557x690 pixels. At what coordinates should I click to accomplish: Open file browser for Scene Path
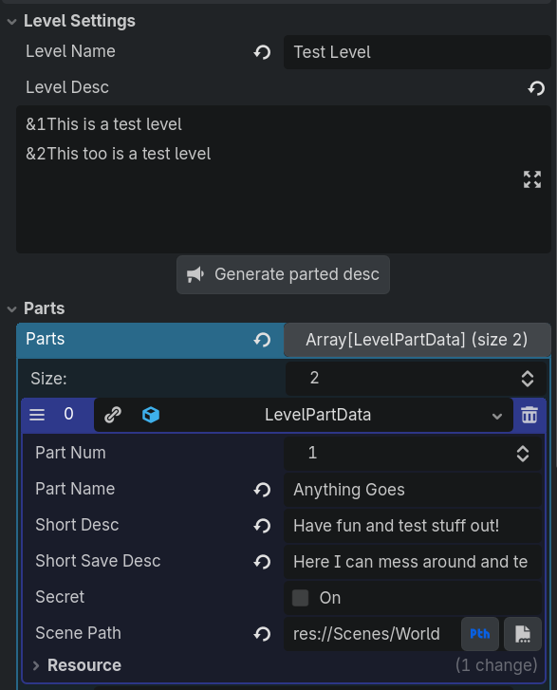point(523,634)
